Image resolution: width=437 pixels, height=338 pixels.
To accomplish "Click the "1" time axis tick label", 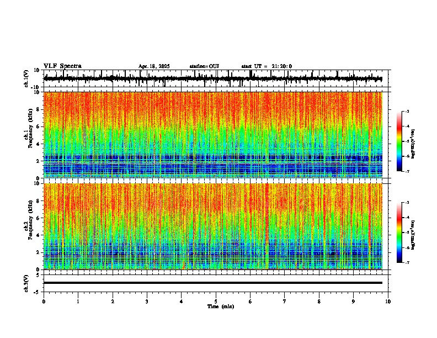I will coord(78,302).
